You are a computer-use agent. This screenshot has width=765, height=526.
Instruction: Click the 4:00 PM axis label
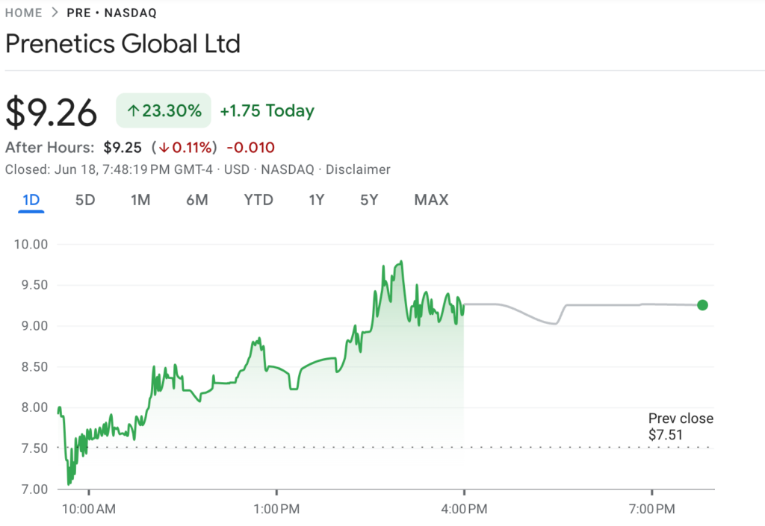(465, 510)
